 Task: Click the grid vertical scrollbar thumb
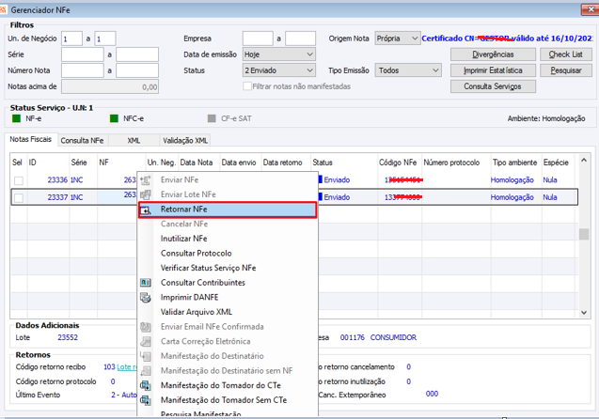(x=584, y=234)
